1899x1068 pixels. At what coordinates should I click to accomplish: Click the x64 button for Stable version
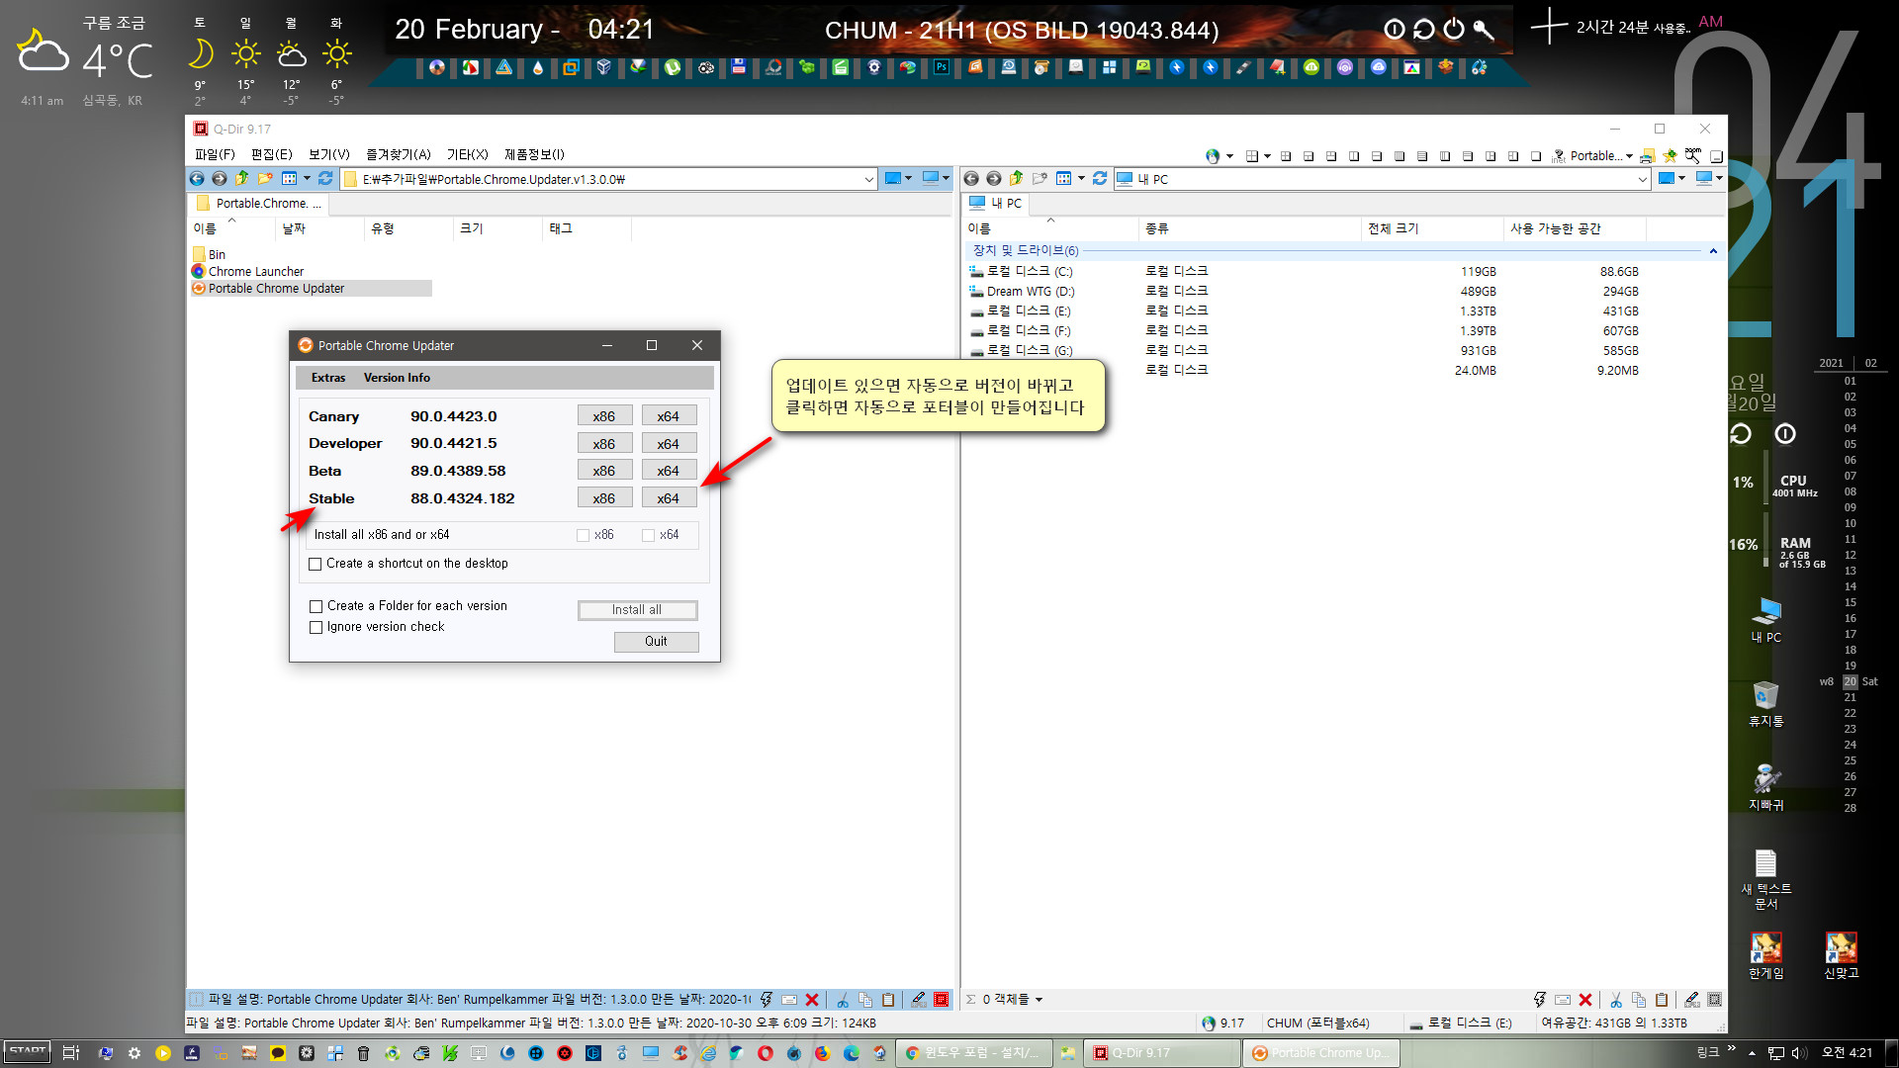click(667, 498)
